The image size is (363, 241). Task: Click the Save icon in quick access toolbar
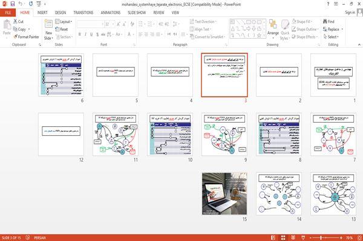point(13,4)
